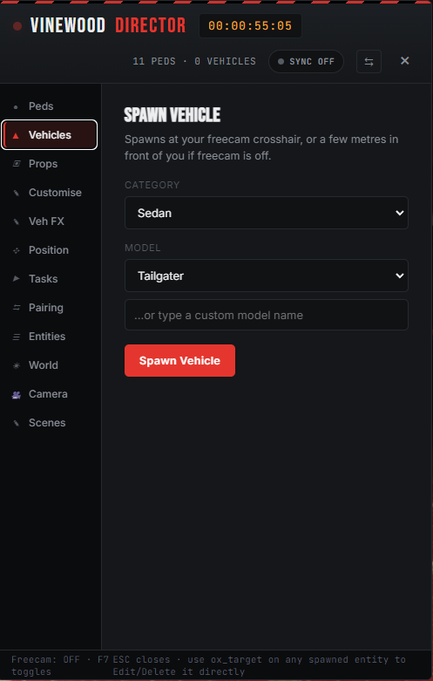Open the Category dropdown showing Sedan

point(267,213)
